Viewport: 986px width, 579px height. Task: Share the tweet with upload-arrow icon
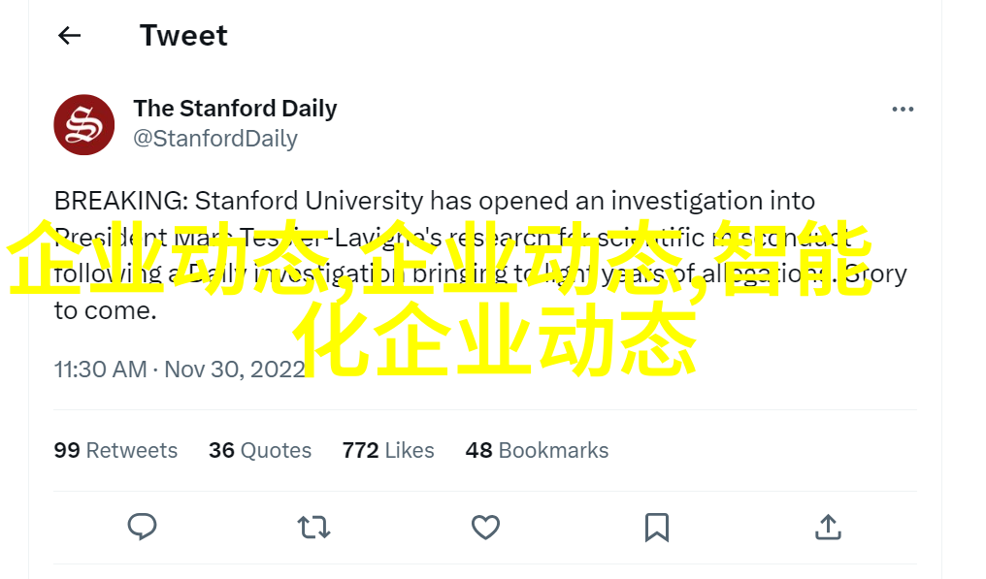tap(828, 527)
